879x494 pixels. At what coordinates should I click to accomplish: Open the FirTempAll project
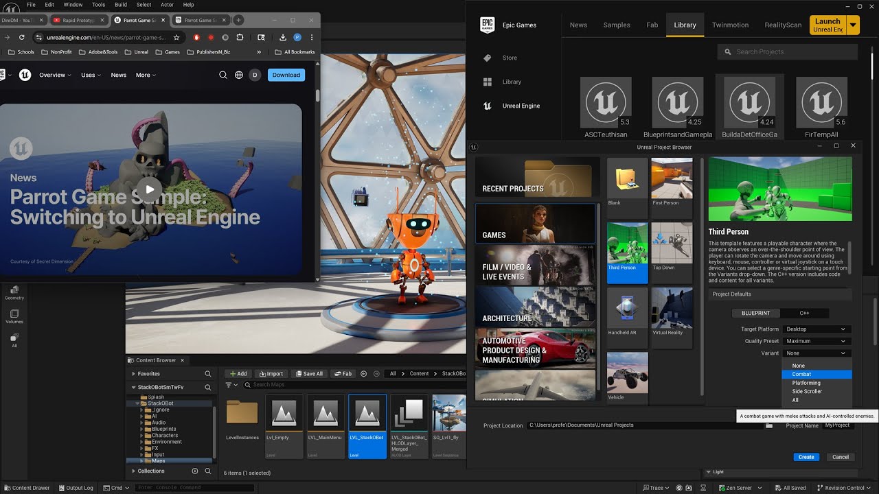click(x=821, y=108)
